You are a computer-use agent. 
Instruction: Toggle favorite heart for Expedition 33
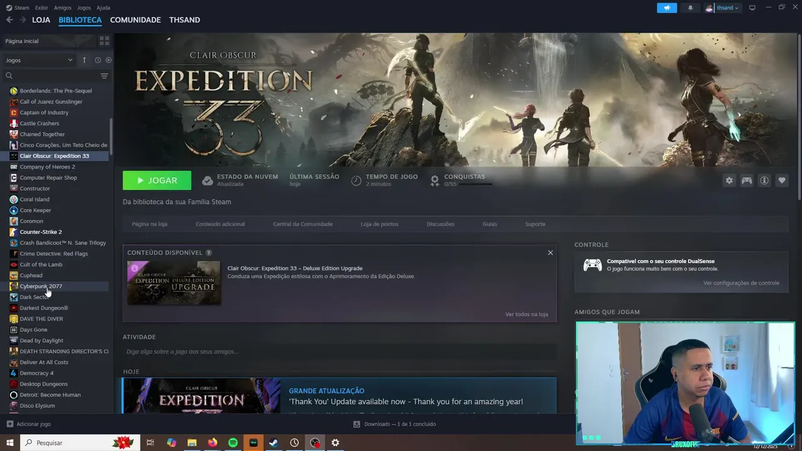782,180
